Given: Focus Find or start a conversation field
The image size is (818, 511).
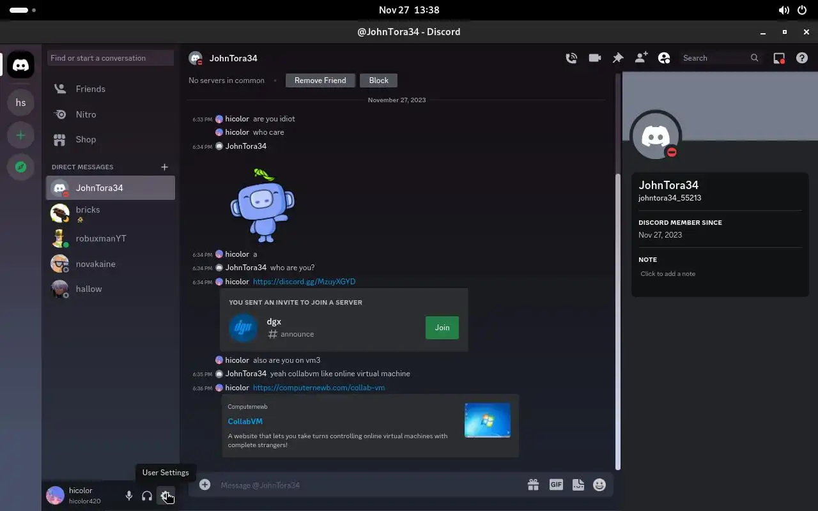Looking at the screenshot, I should click(111, 58).
